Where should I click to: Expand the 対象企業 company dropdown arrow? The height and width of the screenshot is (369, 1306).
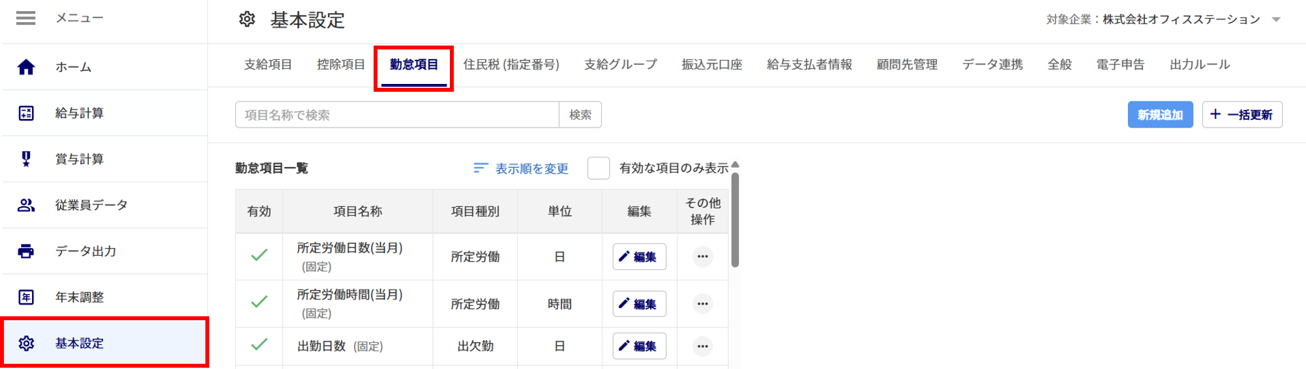point(1276,20)
